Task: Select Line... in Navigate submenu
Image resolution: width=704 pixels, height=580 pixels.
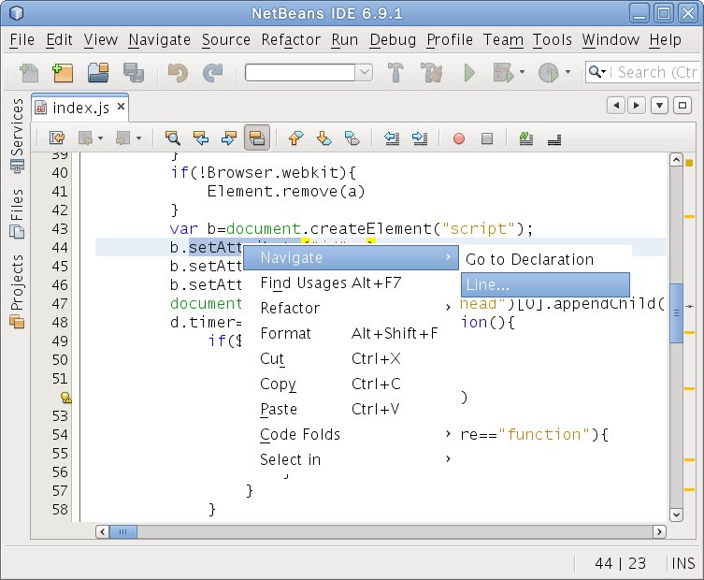Action: 545,284
